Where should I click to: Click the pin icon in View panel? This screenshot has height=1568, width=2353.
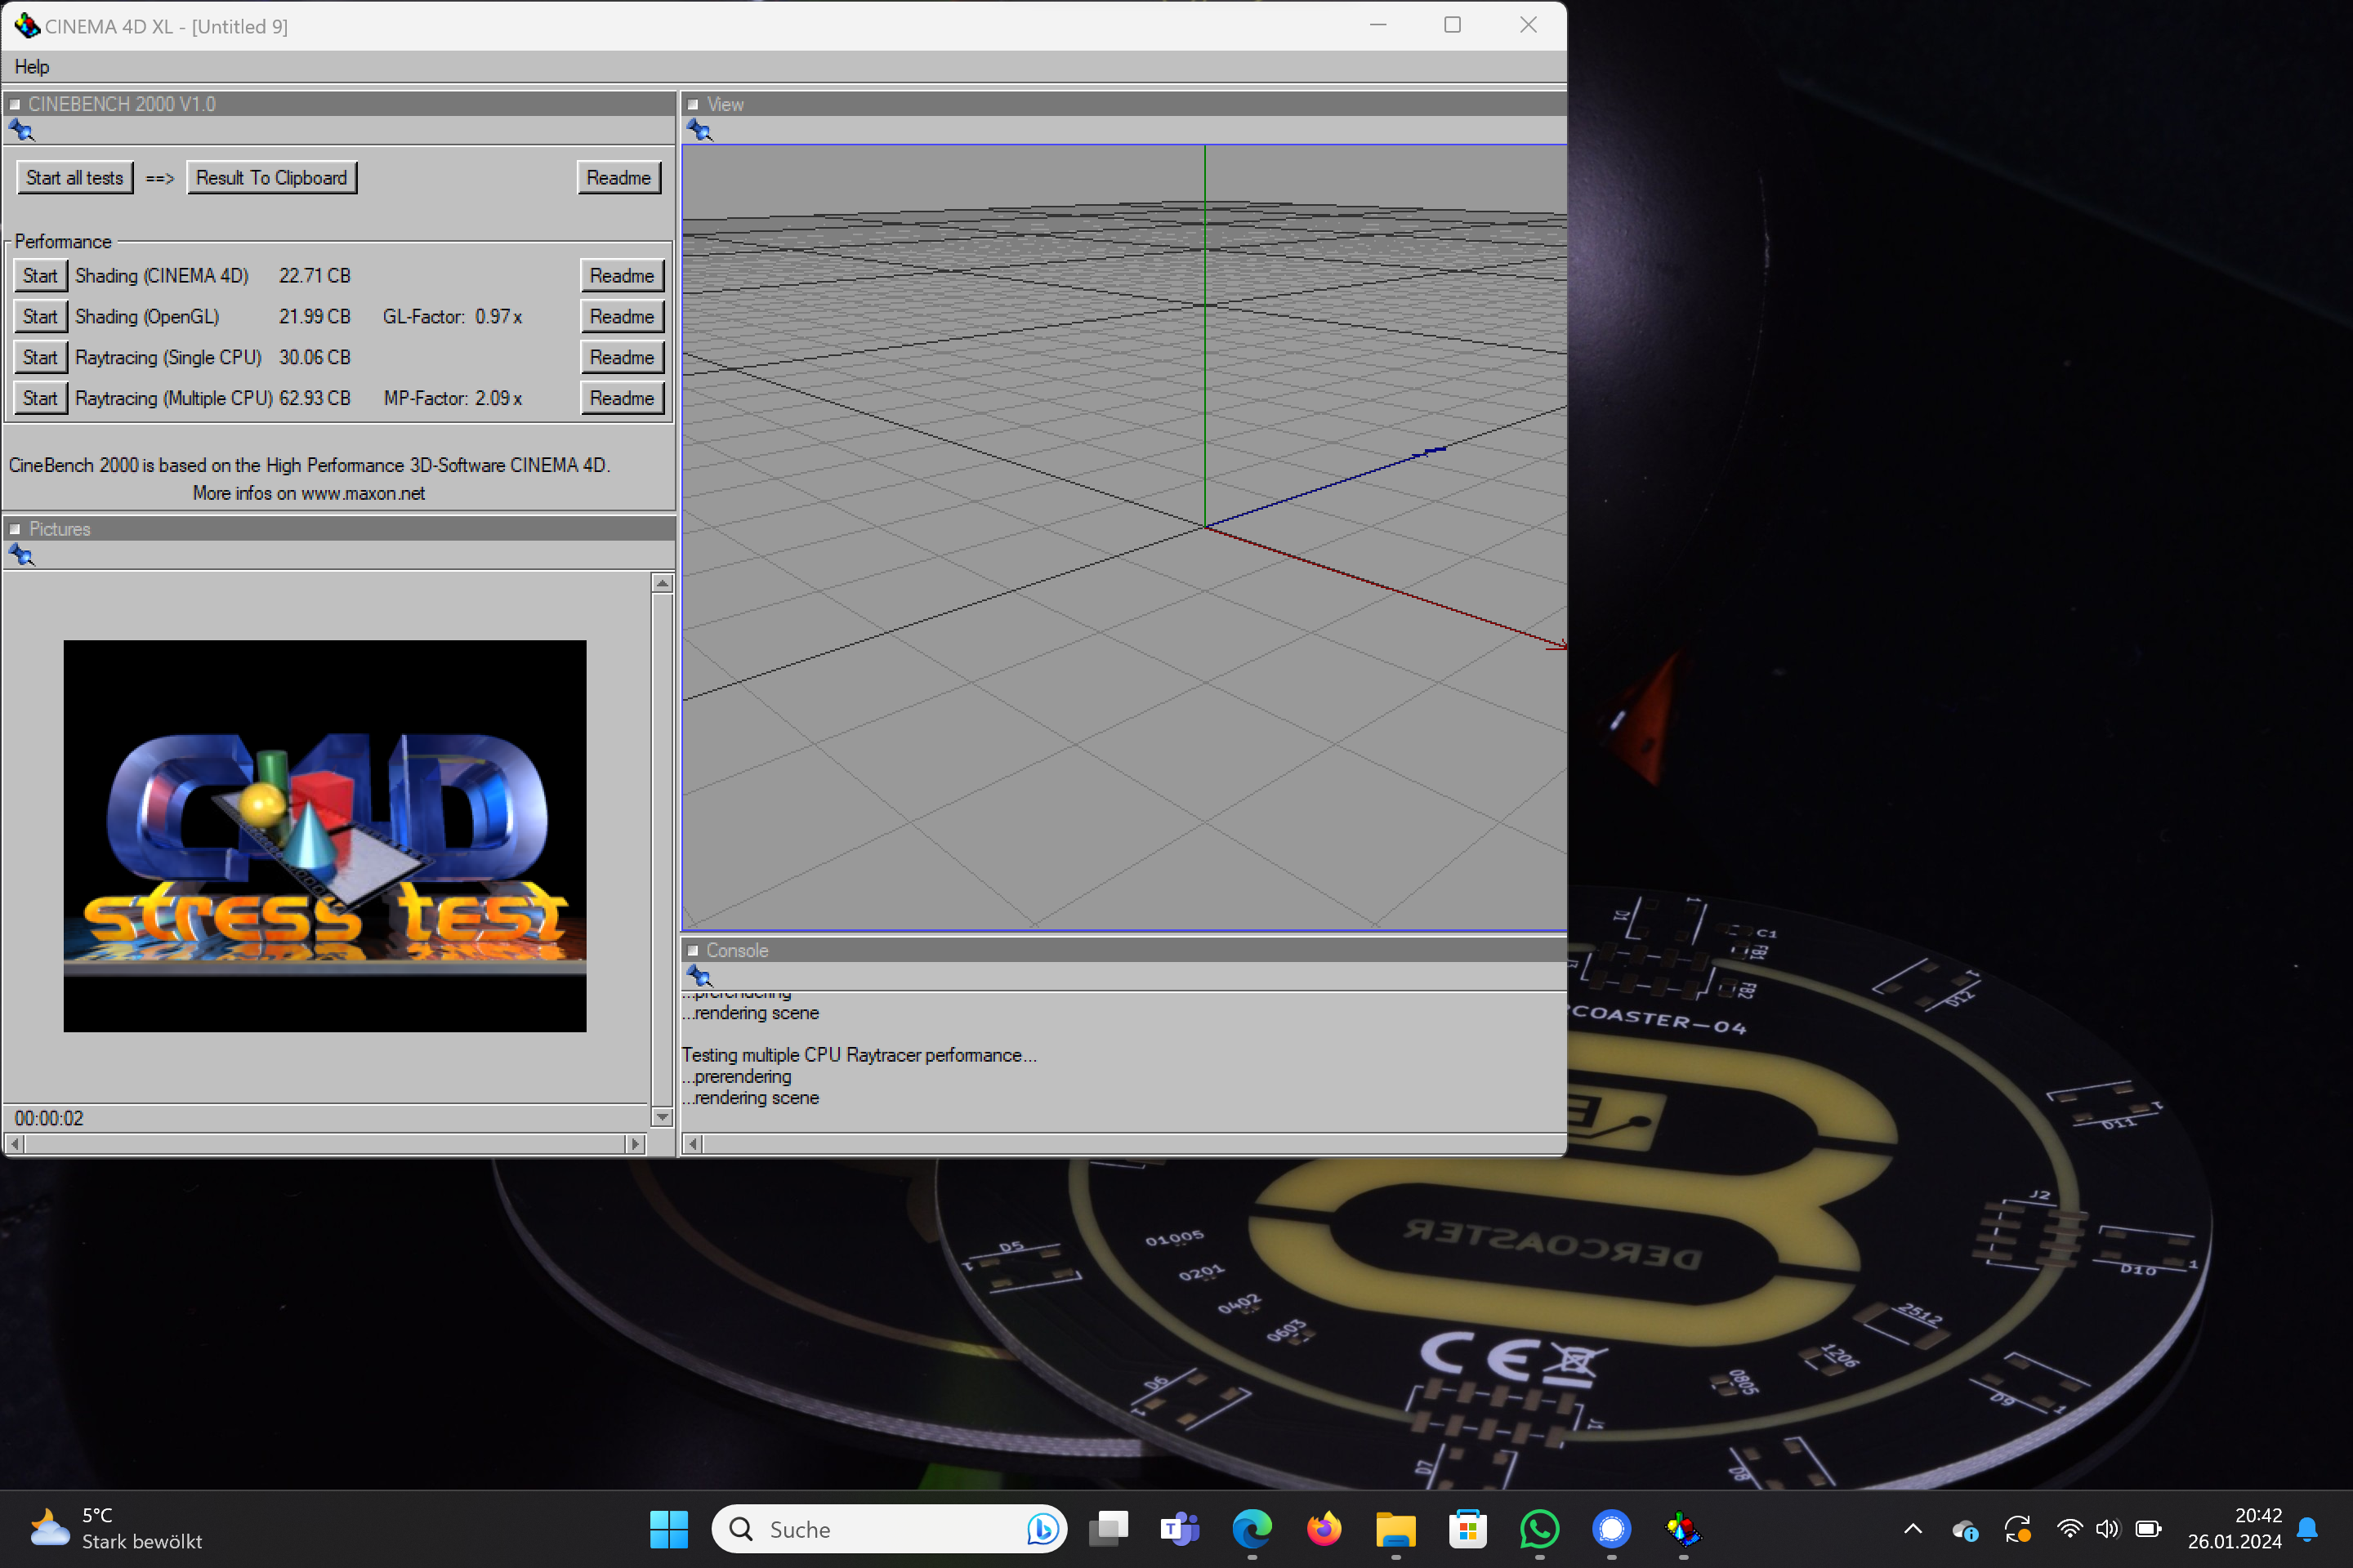tap(699, 131)
